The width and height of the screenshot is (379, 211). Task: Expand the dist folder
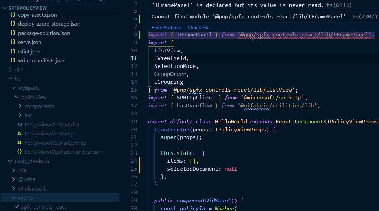coord(10,69)
